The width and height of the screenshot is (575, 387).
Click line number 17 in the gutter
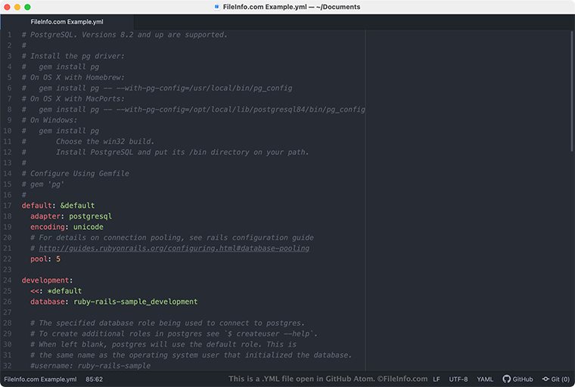8,206
